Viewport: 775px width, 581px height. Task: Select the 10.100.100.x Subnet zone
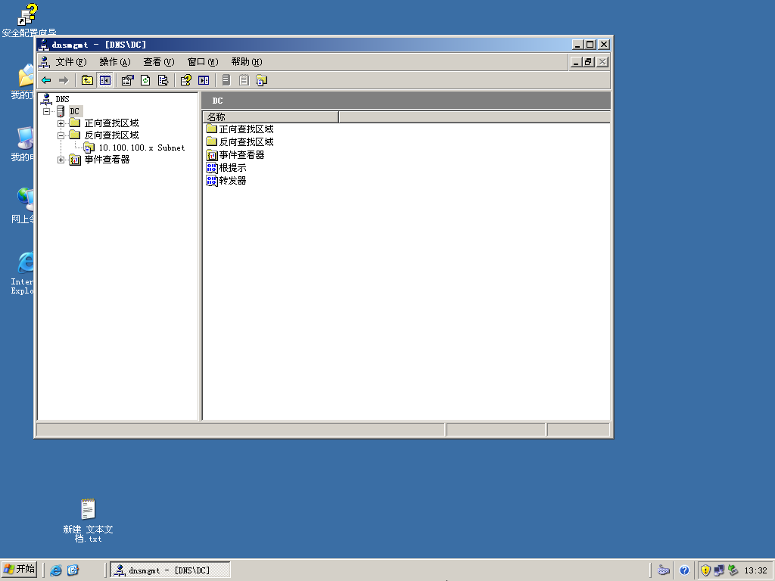coord(142,148)
